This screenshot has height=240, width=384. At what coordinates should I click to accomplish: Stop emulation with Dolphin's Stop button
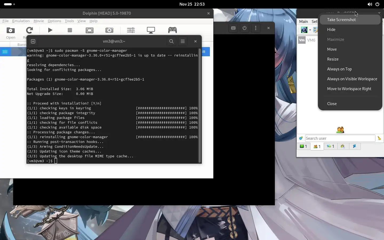(70, 30)
